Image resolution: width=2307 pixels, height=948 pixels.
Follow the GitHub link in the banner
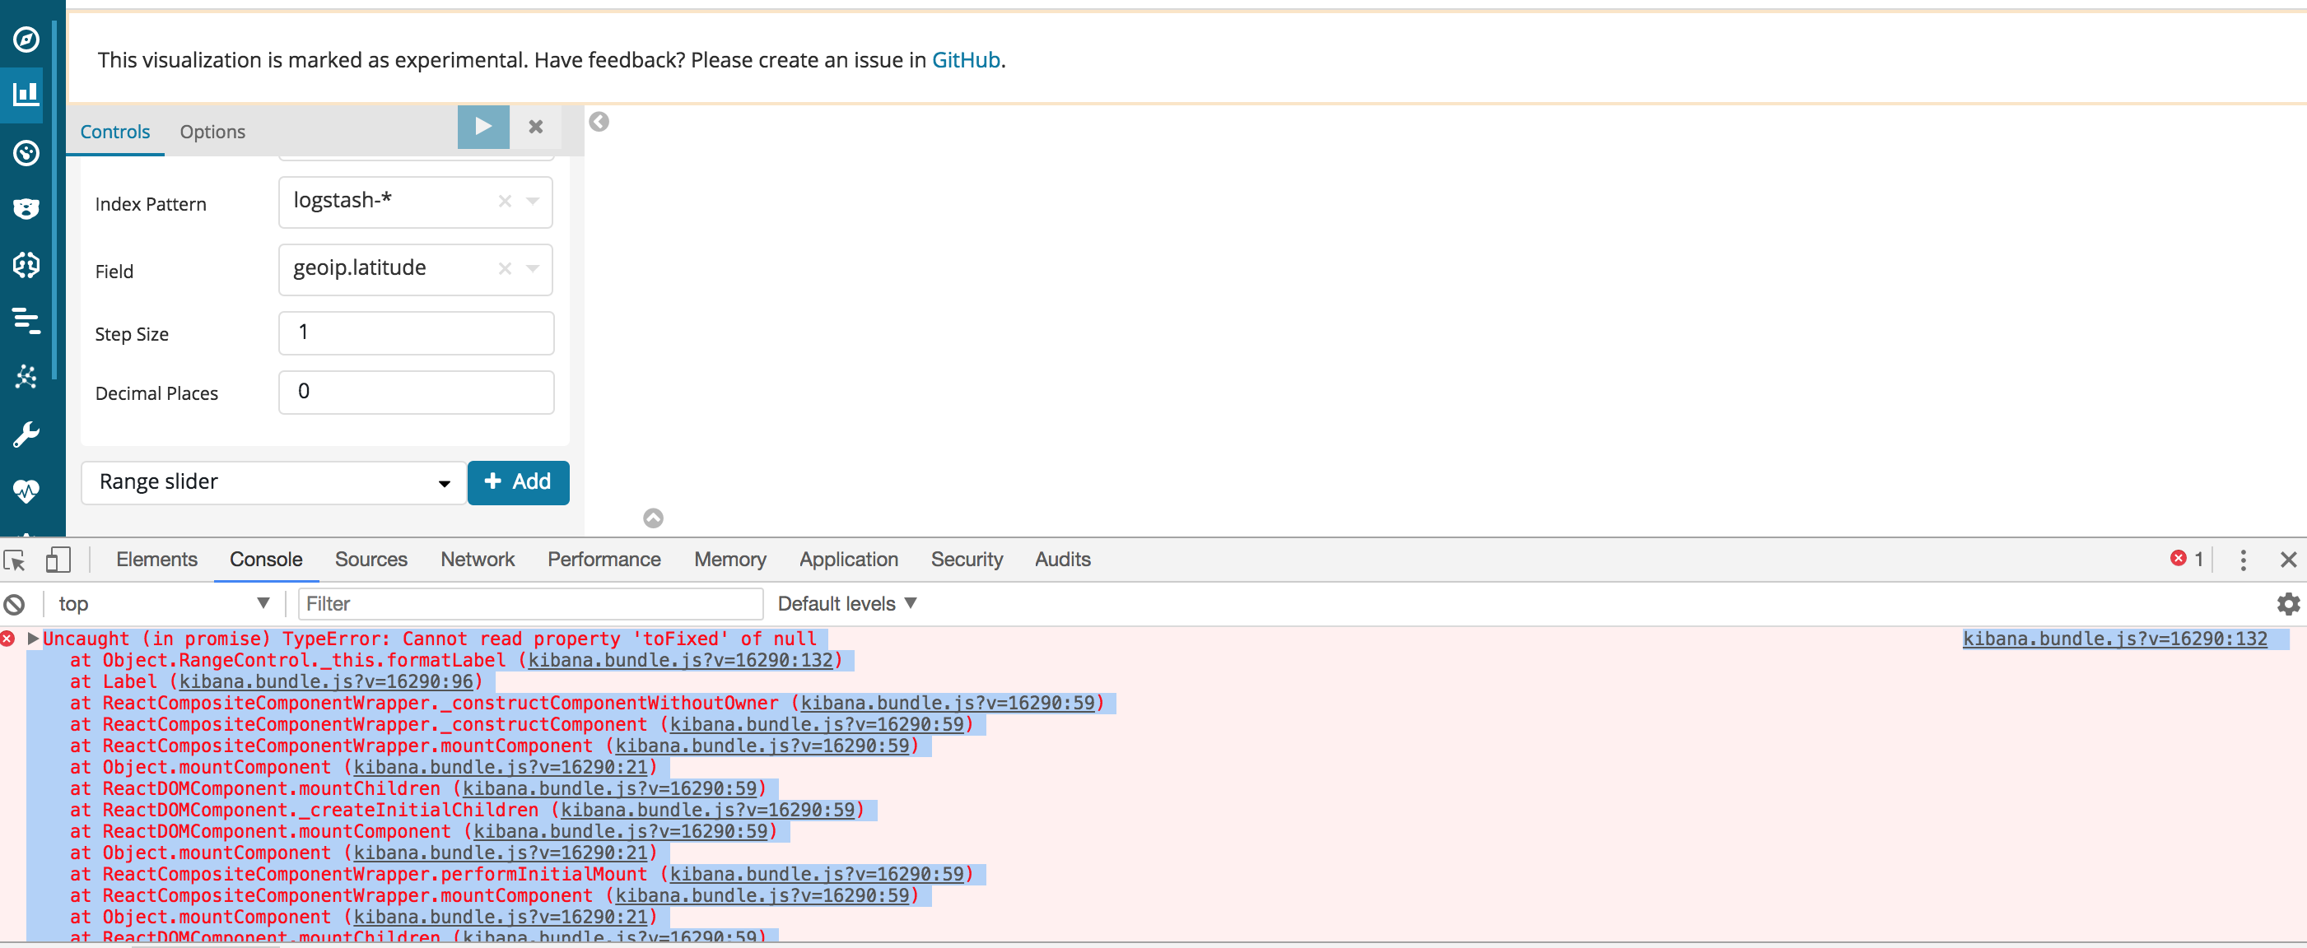coord(967,60)
